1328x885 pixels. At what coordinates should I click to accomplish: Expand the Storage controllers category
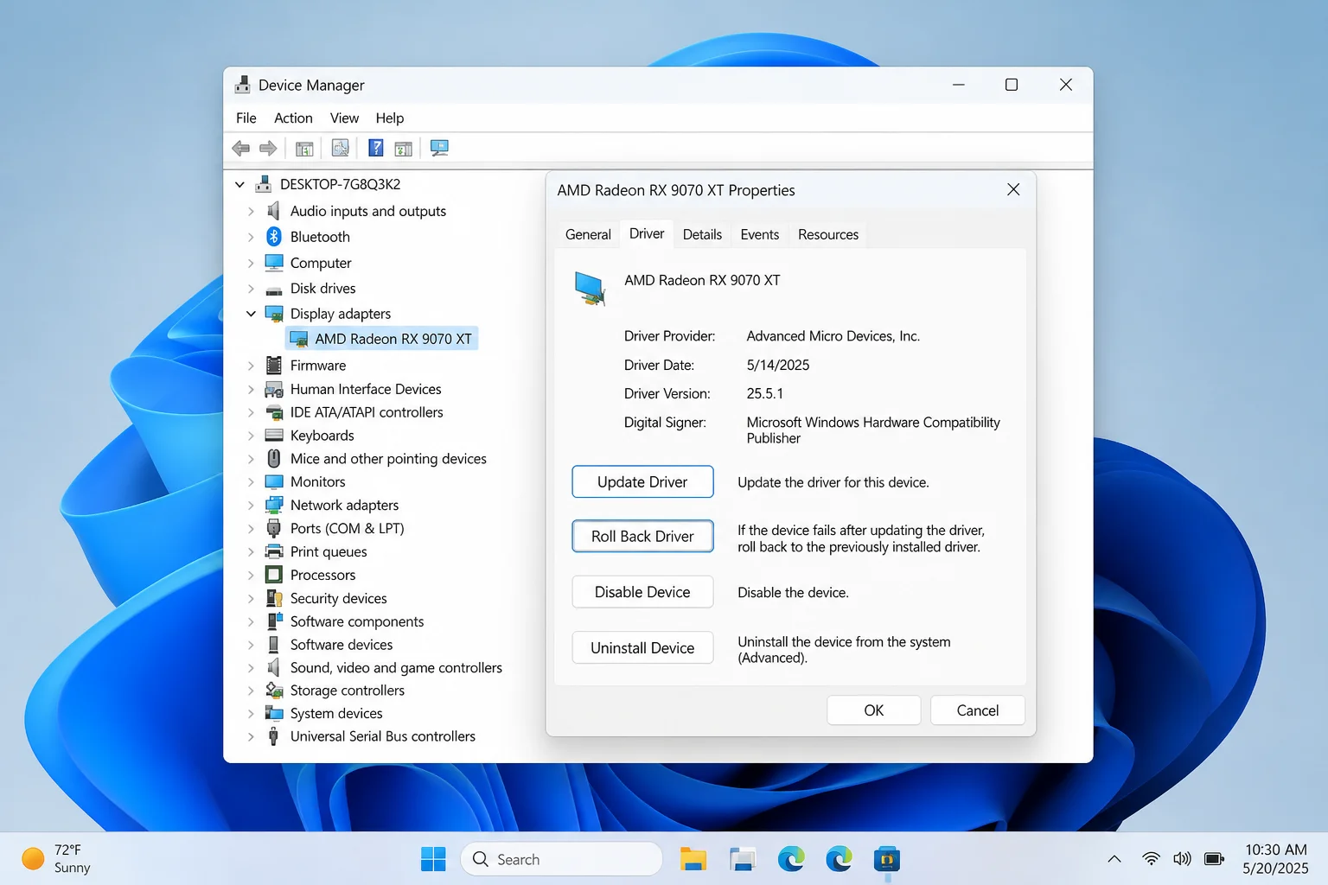tap(251, 691)
